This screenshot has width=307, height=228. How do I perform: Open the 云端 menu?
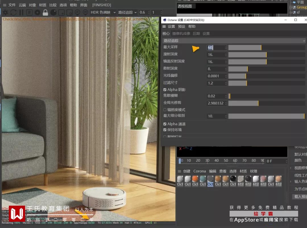22,5
